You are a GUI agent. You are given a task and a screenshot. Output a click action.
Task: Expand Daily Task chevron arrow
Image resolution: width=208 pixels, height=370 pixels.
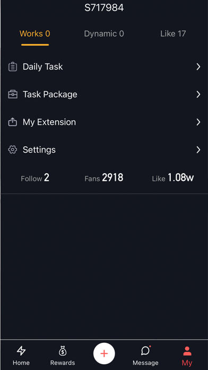(x=198, y=67)
